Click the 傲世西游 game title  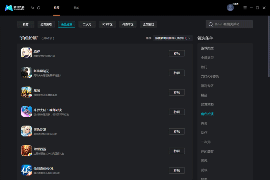click(x=40, y=149)
